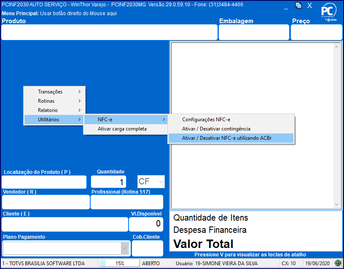This screenshot has height=269, width=344.
Task: Click the item list scrollbar down arrow
Action: [336, 205]
